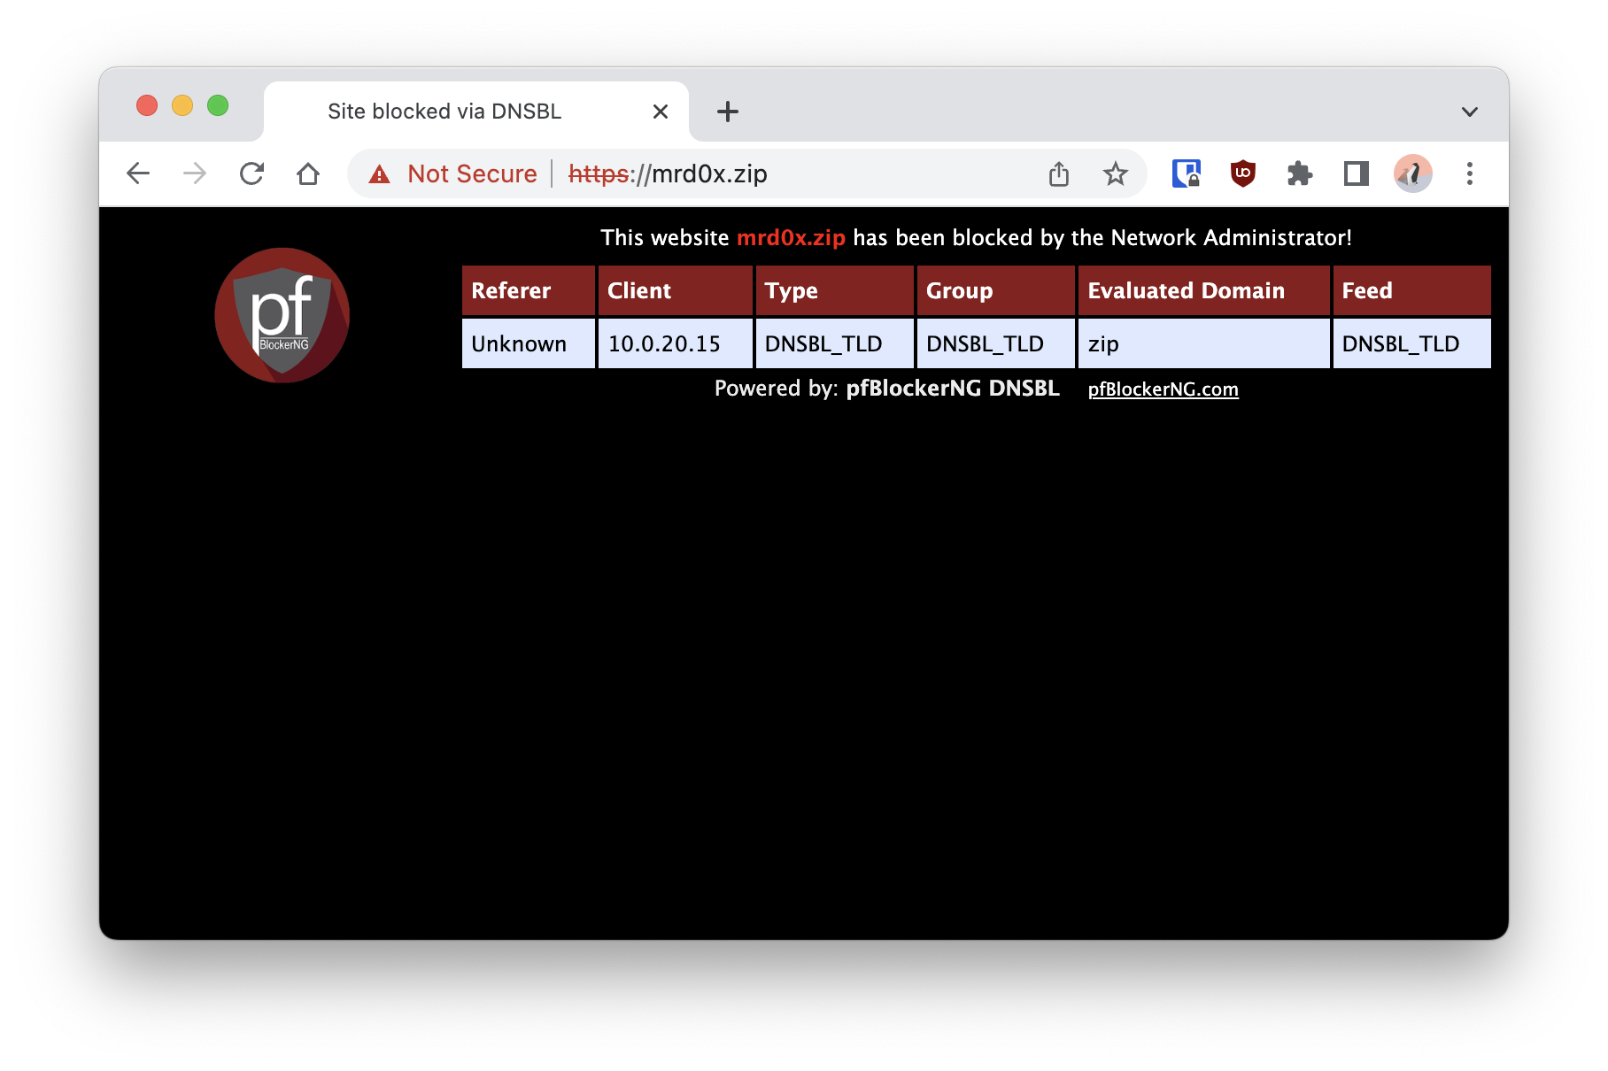Reload the blocked page
This screenshot has width=1608, height=1071.
click(251, 173)
